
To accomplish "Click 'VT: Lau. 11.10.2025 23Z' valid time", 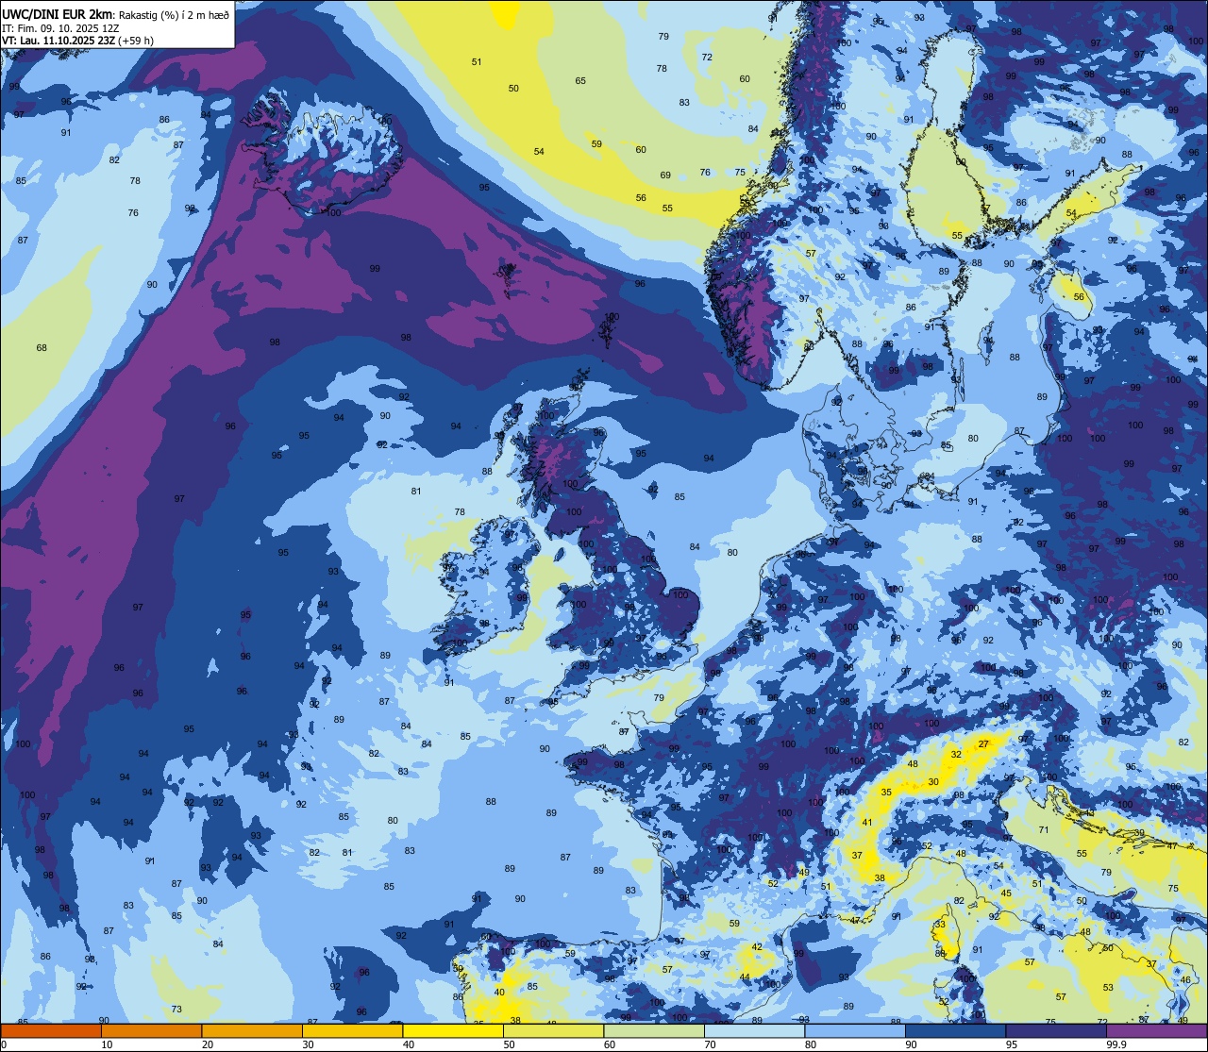I will coord(59,41).
